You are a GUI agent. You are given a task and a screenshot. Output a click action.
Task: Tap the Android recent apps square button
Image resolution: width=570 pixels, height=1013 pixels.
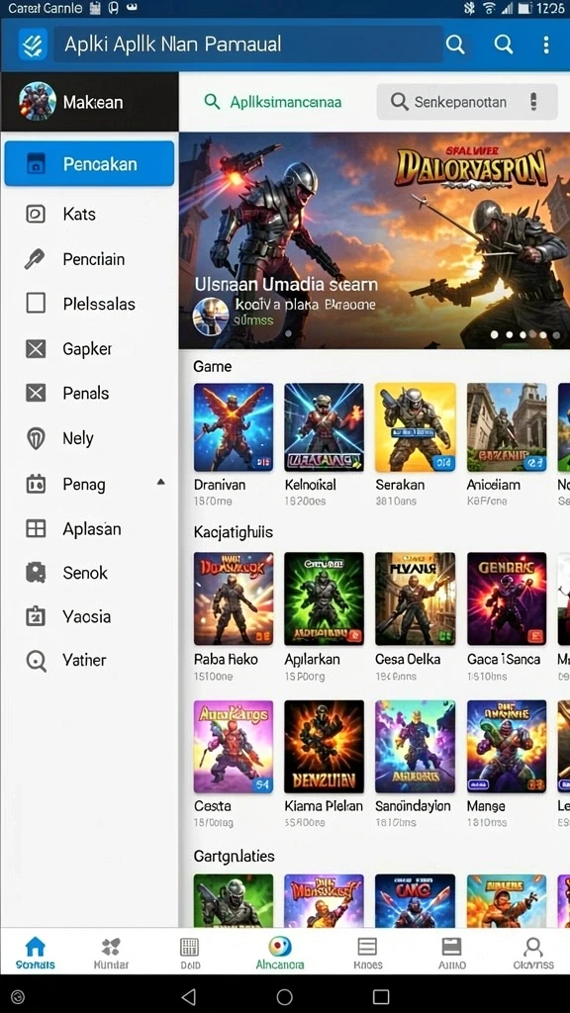pos(381,996)
